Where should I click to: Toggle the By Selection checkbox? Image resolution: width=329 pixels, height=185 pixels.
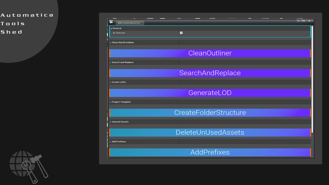181,33
